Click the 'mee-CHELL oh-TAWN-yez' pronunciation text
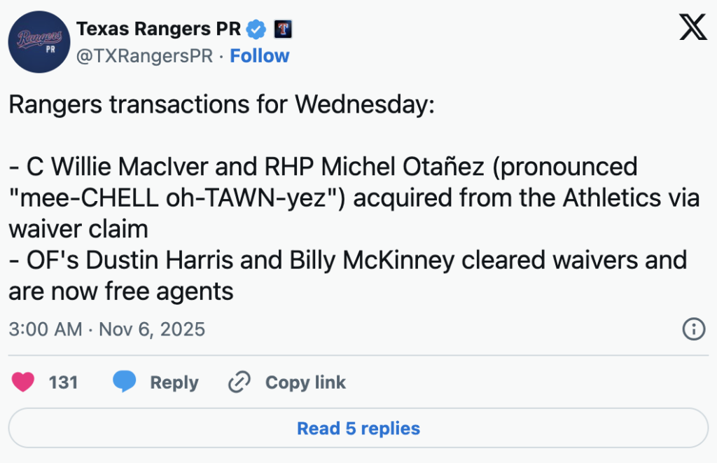This screenshot has width=717, height=463. tap(175, 198)
